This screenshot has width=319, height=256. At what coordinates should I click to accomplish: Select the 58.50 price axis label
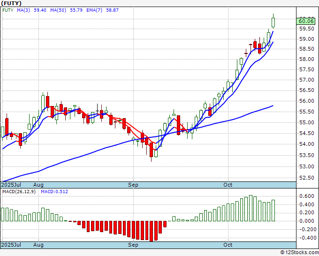[x=307, y=49]
